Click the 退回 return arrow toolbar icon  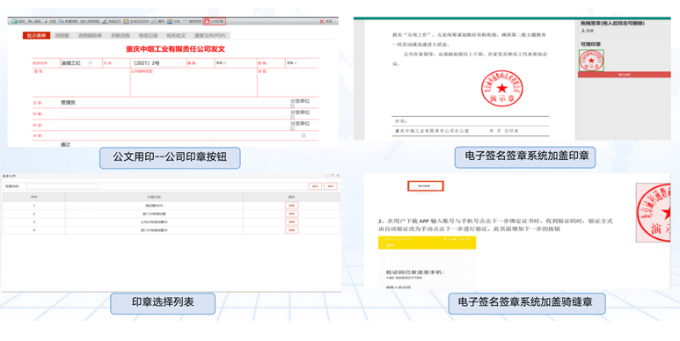(x=31, y=21)
